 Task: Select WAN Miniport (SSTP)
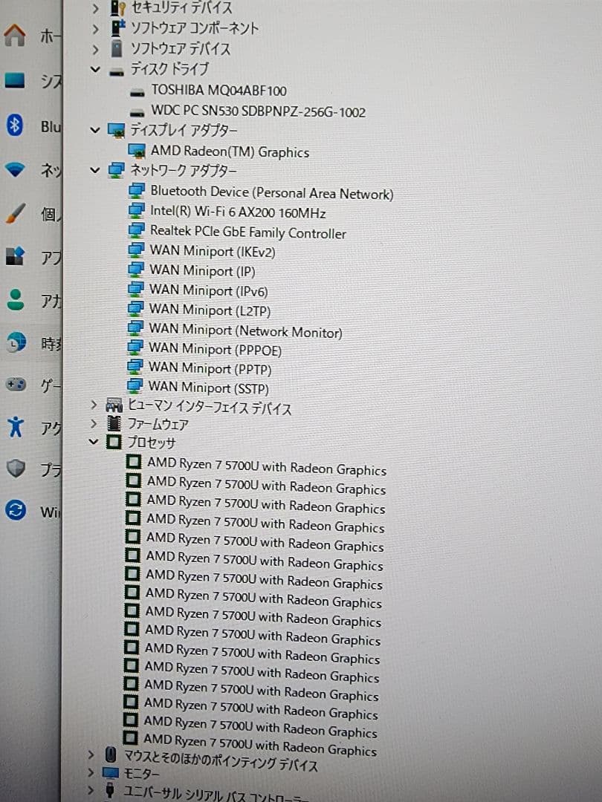[x=208, y=388]
